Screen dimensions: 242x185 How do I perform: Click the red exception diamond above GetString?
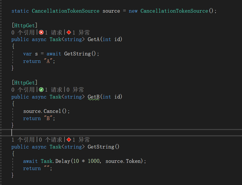[x=69, y=140]
